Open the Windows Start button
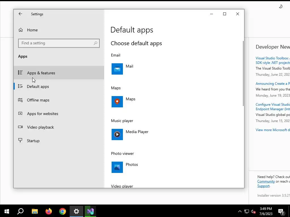Image resolution: width=290 pixels, height=217 pixels. [x=7, y=211]
